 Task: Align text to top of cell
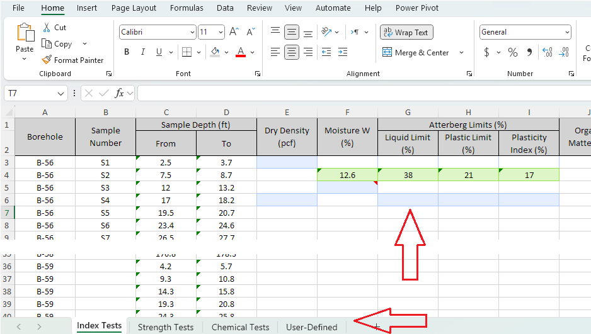tap(275, 31)
